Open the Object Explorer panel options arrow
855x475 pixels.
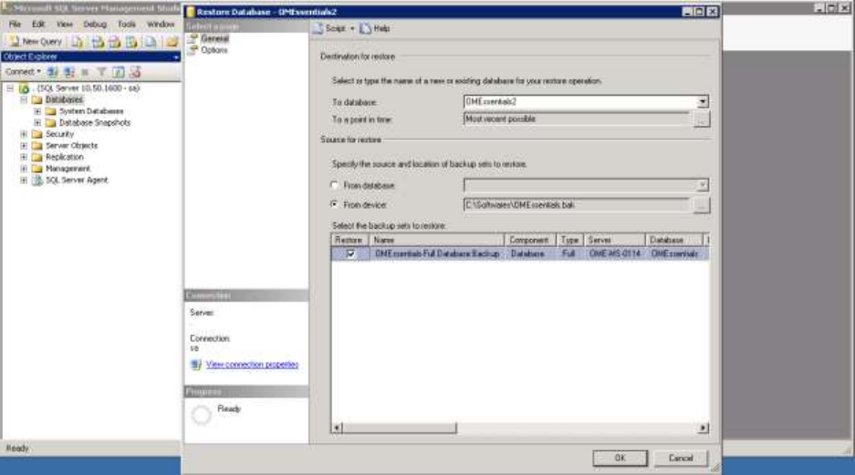(175, 57)
